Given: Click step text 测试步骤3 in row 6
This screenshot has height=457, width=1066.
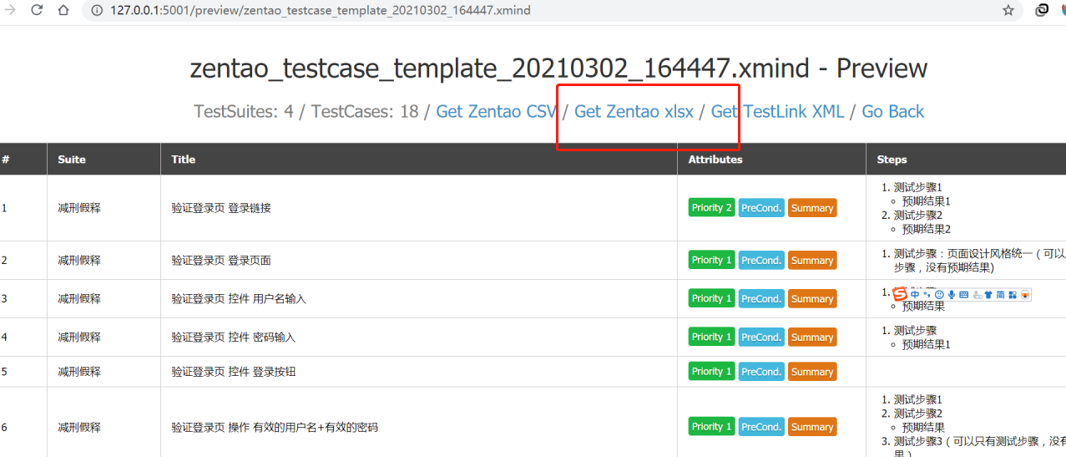Looking at the screenshot, I should (918, 441).
